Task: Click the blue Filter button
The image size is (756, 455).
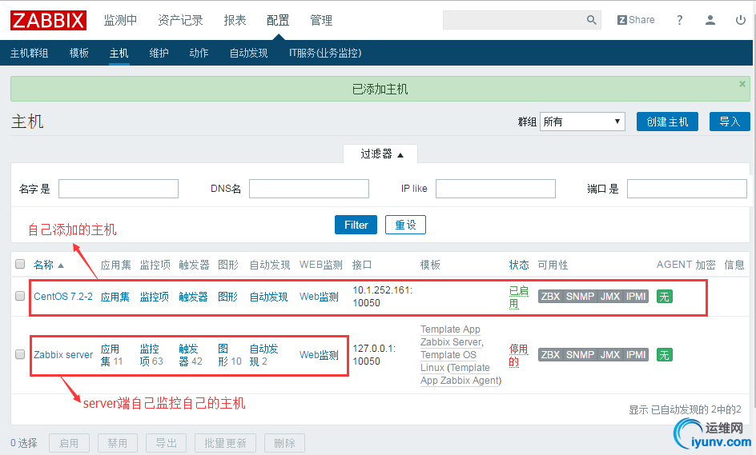Action: coord(356,225)
